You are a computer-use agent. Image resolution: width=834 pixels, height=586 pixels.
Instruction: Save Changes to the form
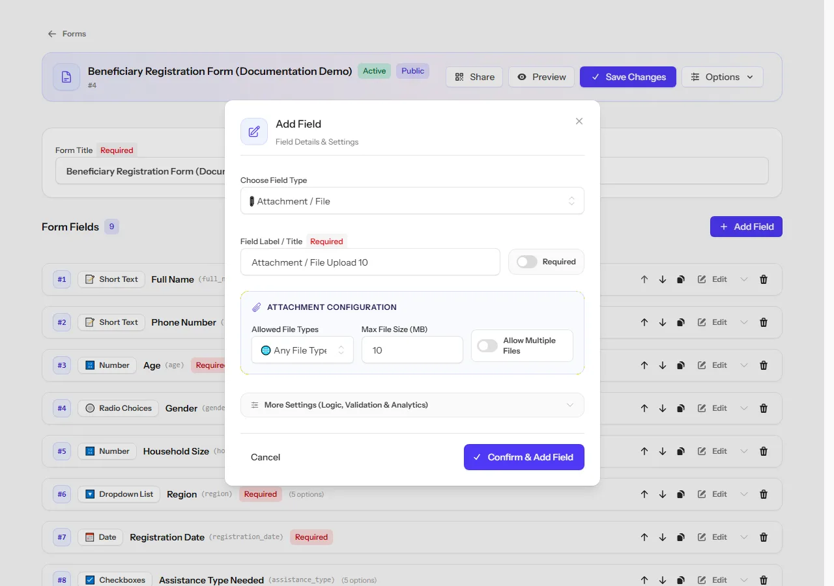point(628,77)
